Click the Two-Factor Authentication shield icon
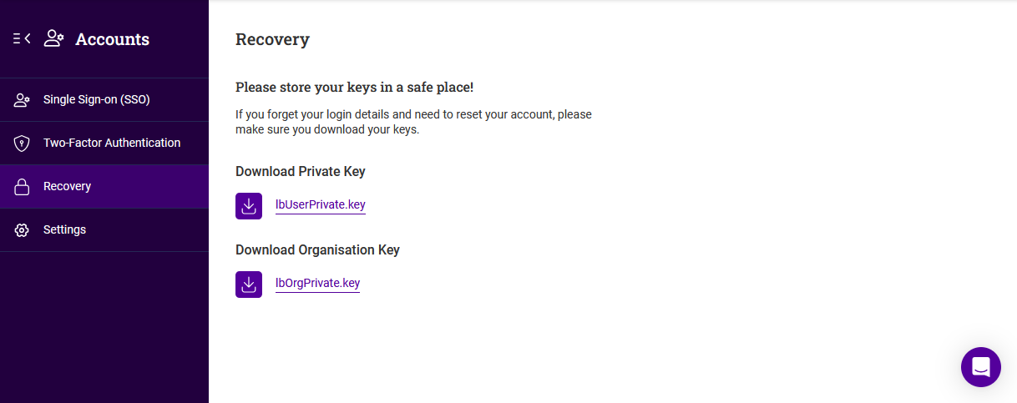The image size is (1017, 403). (22, 144)
